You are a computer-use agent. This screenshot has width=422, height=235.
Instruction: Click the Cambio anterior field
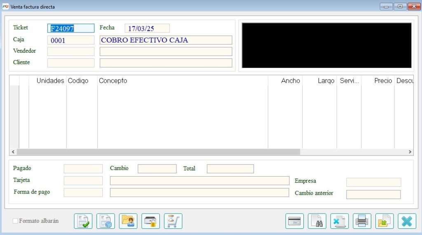pos(373,194)
